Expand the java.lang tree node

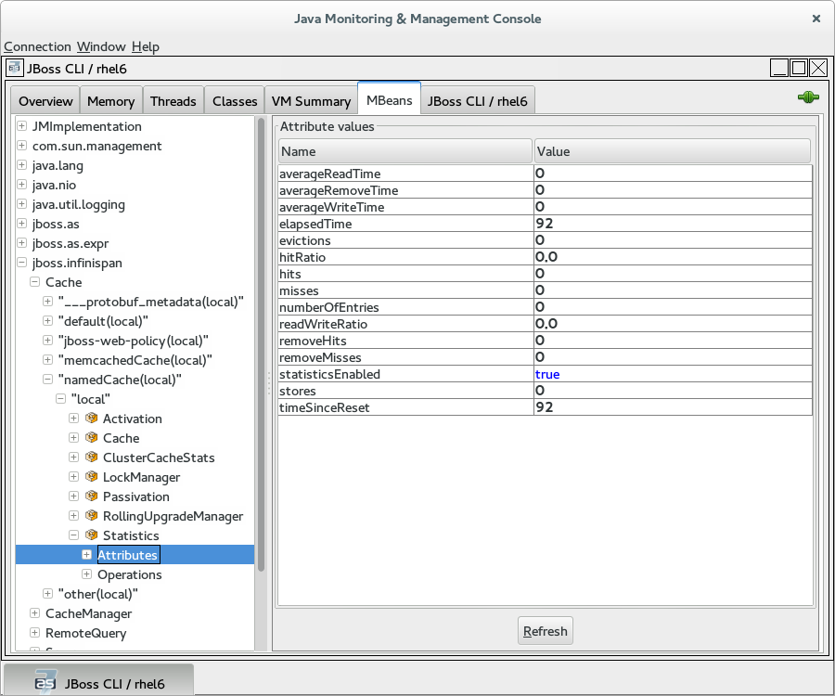point(21,165)
